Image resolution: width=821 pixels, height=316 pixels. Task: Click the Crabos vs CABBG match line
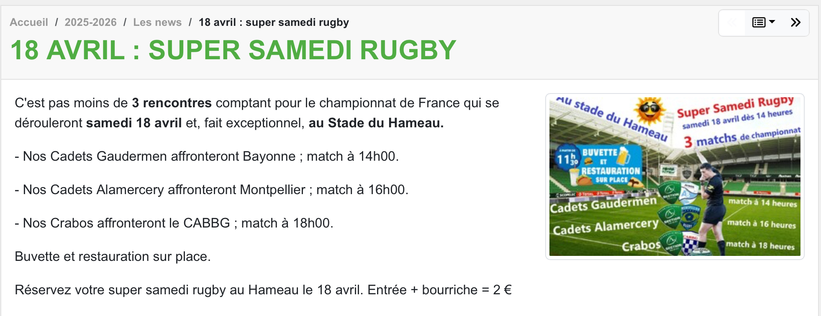(x=174, y=223)
